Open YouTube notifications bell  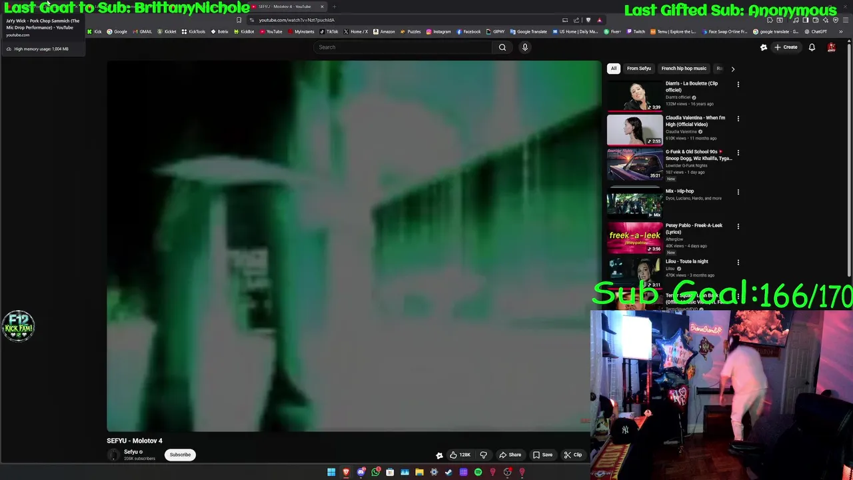pos(812,47)
